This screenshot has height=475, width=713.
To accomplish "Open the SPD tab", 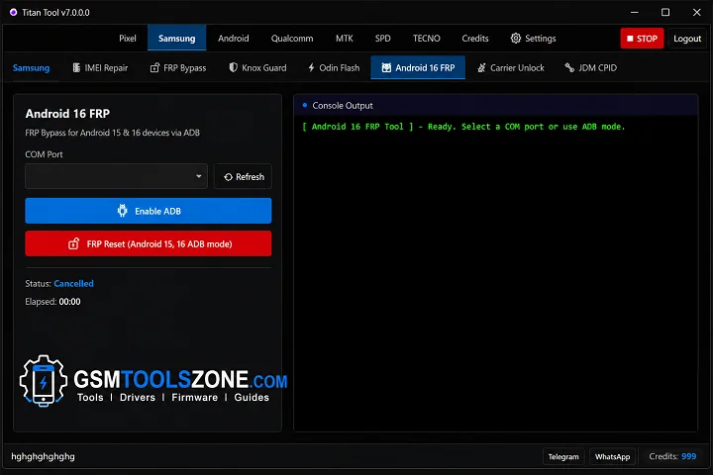I will click(x=382, y=39).
